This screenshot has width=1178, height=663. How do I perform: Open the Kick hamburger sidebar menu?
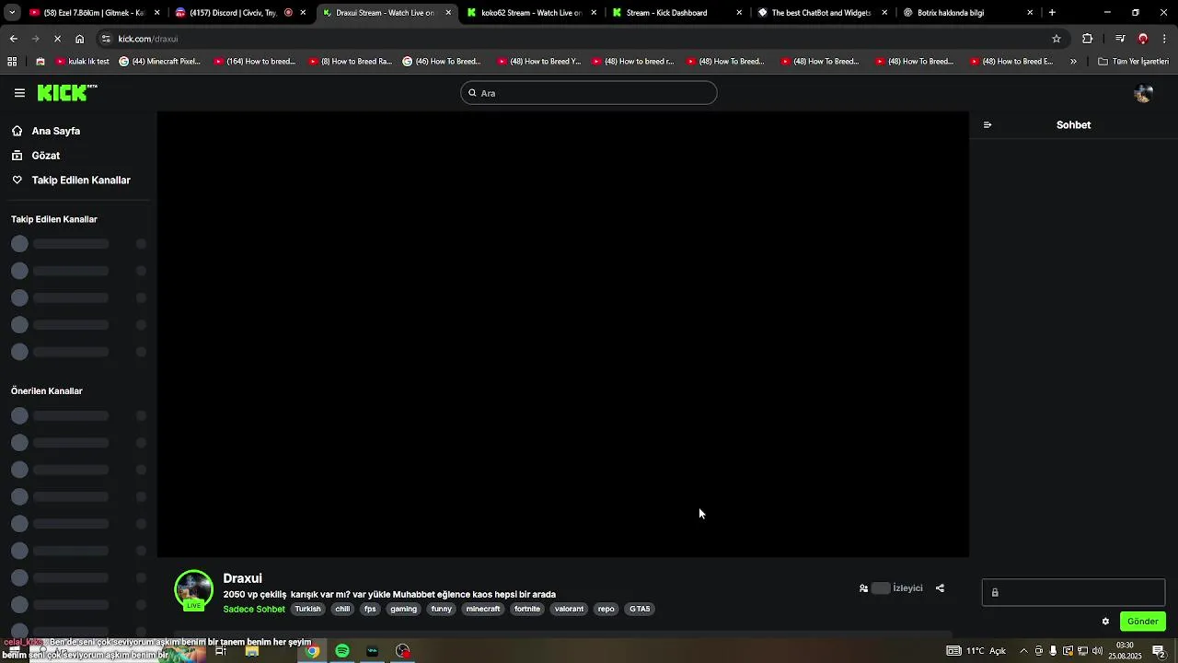[x=19, y=93]
